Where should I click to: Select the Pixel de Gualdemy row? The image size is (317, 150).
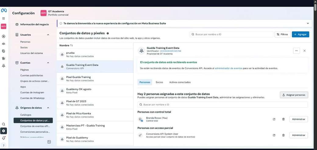click(95, 139)
